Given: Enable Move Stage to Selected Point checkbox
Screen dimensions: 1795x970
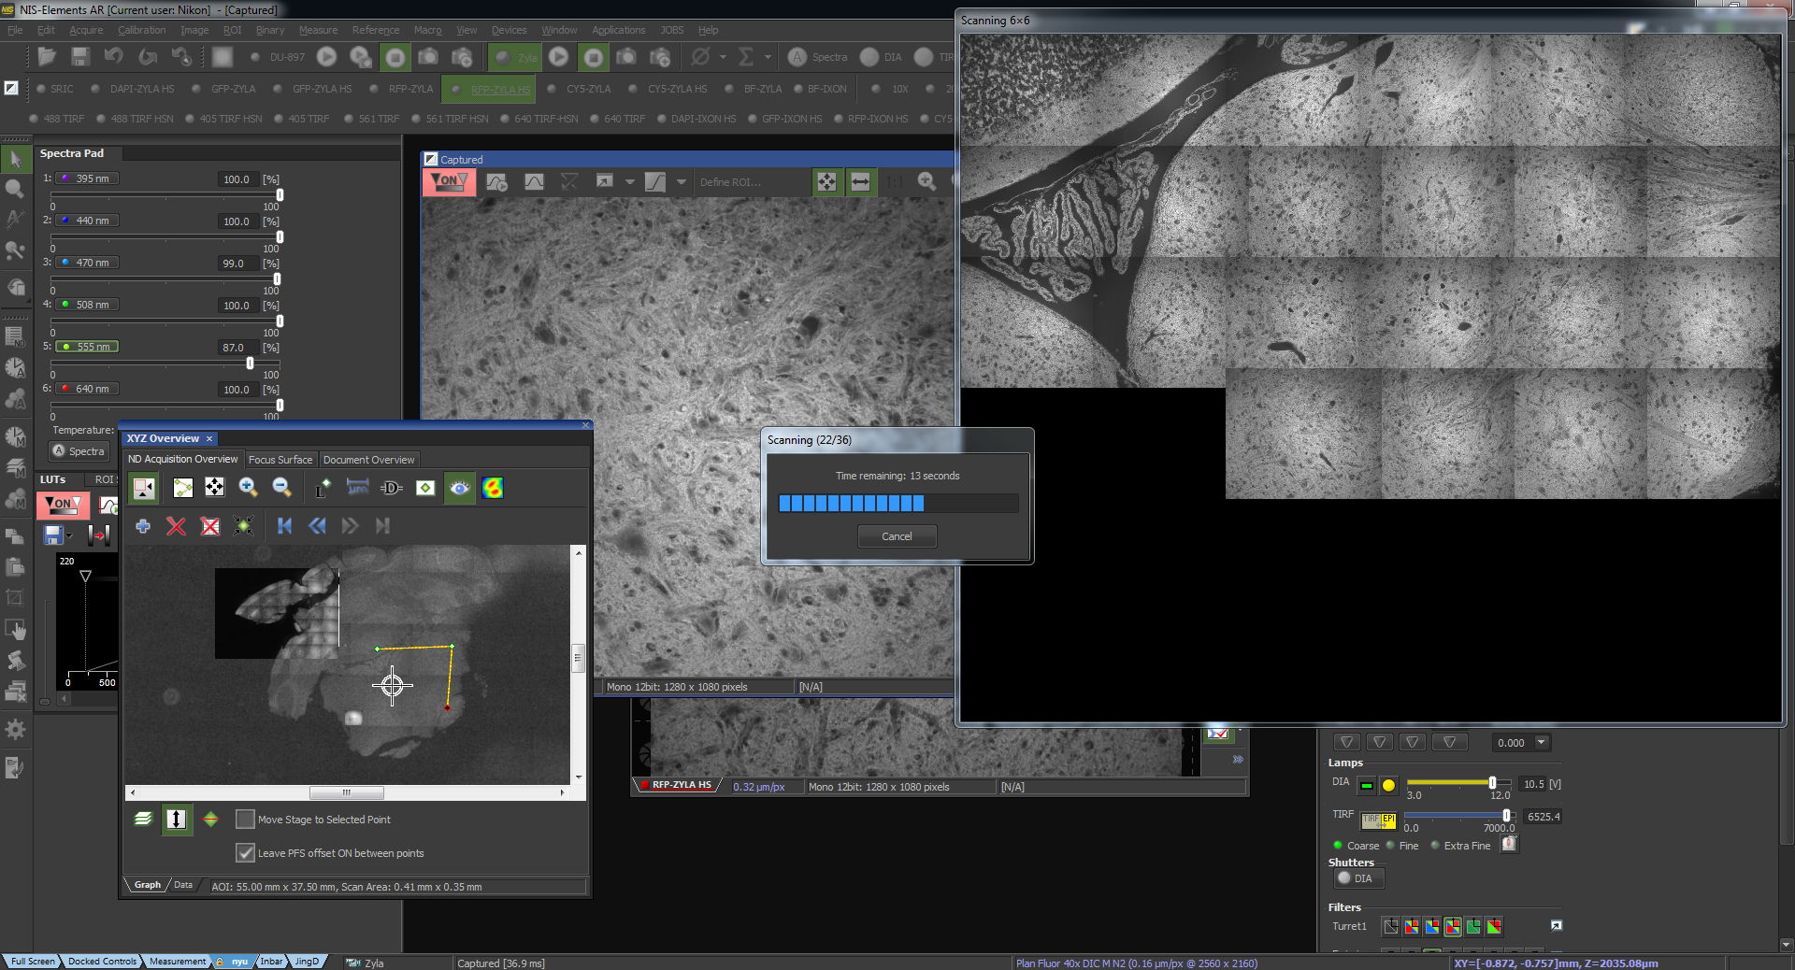Looking at the screenshot, I should tap(245, 820).
